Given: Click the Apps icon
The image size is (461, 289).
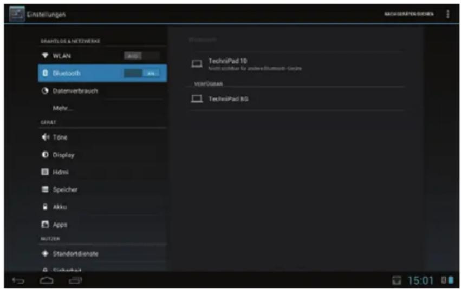Looking at the screenshot, I should click(x=45, y=225).
